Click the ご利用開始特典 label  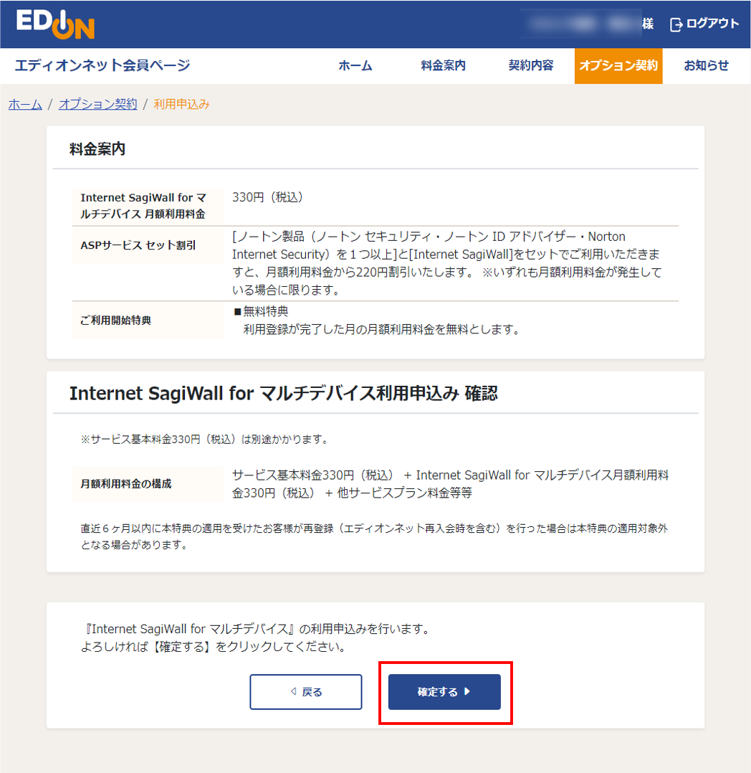coord(116,320)
